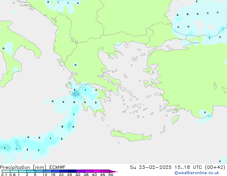The width and height of the screenshot is (227, 176).
Task: Open the weatheronline.co.uk copyright link
Action: click(197, 173)
